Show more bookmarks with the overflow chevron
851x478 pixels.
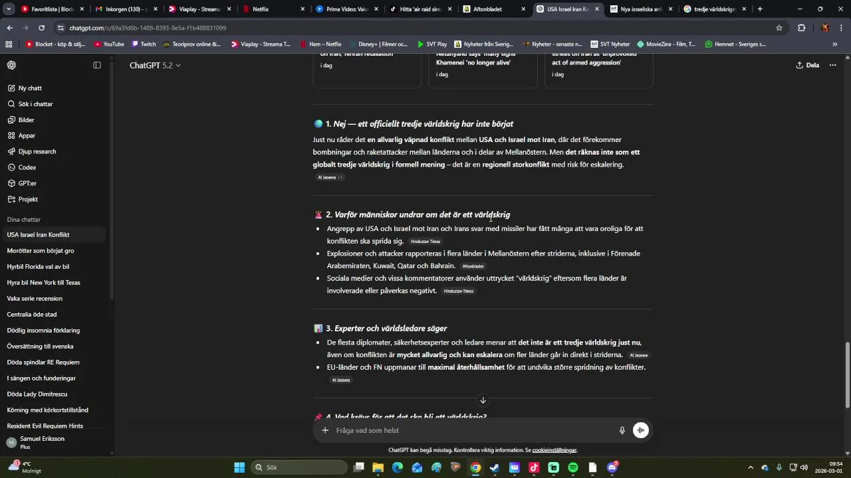point(835,44)
